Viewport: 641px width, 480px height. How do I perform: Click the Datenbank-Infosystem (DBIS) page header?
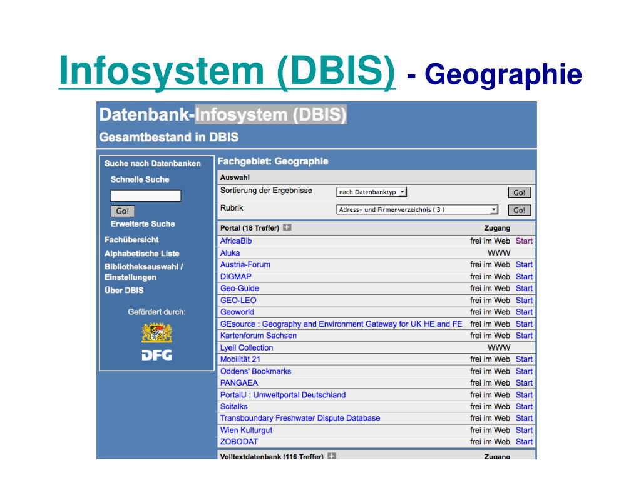click(223, 114)
